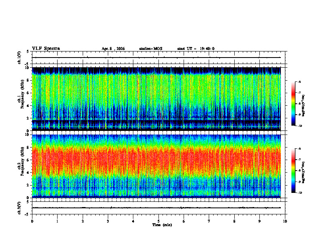Click the ch.3 voltage waveform trace
Image resolution: width=321 pixels, height=248 pixels.
tap(156, 208)
